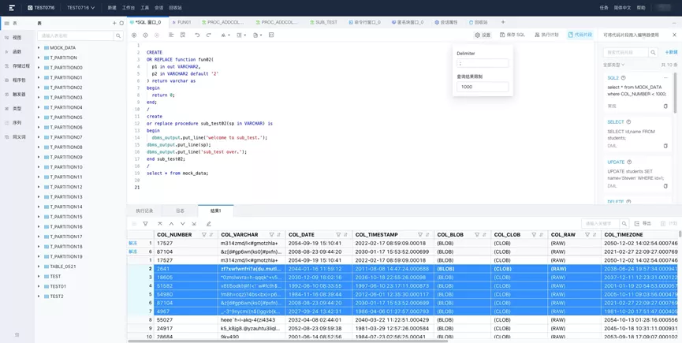This screenshot has height=343, width=682.
Task: Click the run SQL icon in editor toolbar
Action: (134, 35)
